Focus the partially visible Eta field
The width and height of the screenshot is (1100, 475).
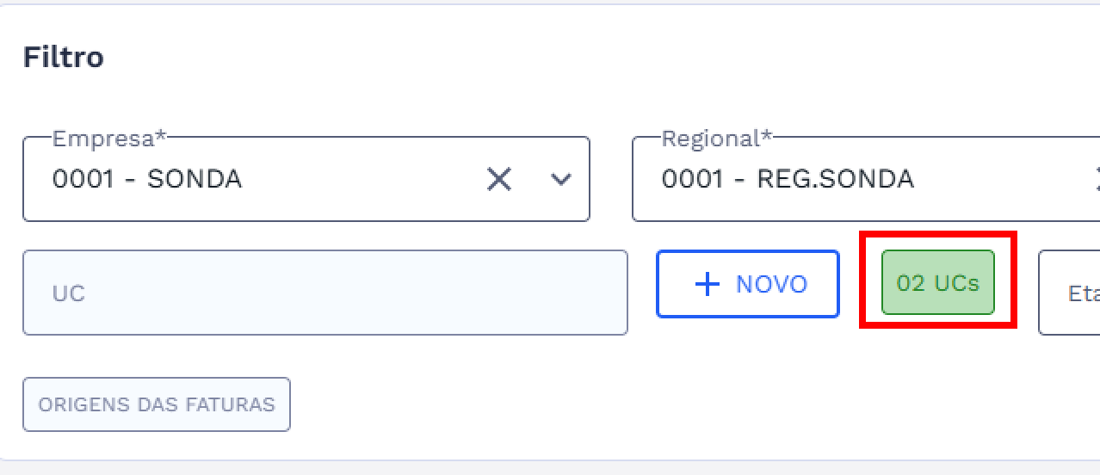[x=1076, y=293]
